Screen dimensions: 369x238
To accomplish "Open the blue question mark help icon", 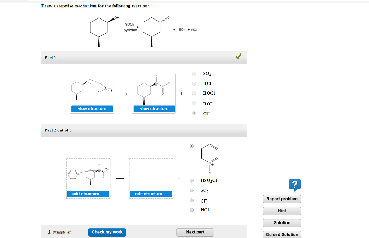I will (x=295, y=185).
